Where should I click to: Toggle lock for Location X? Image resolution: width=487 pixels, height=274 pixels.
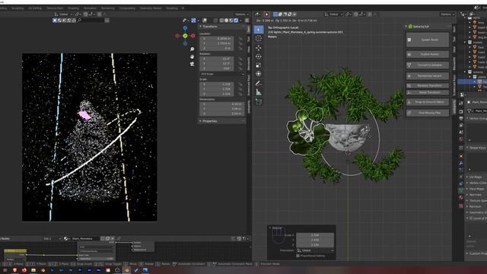tap(240, 39)
